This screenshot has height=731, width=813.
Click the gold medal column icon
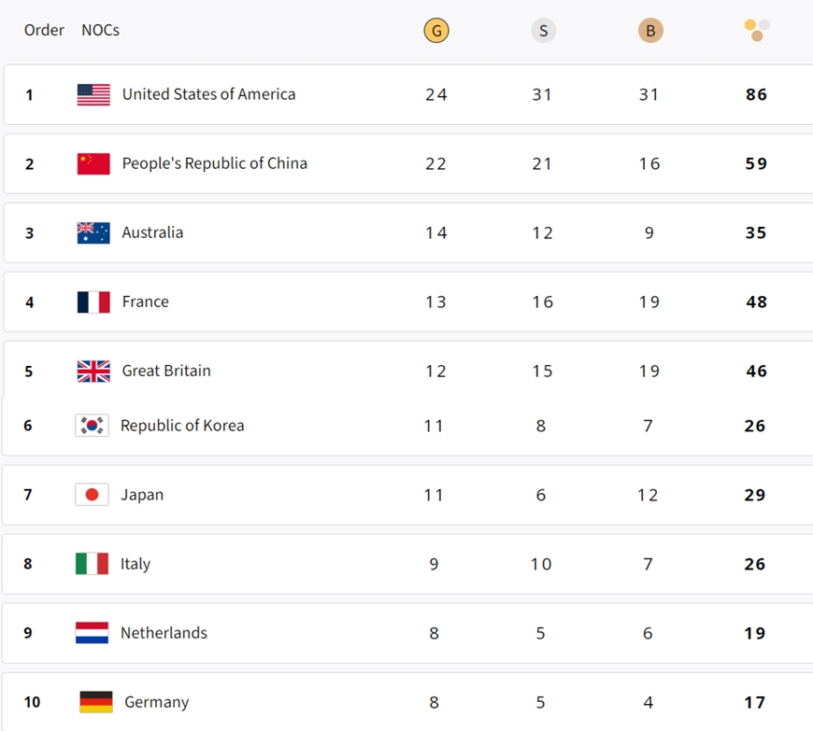click(x=435, y=31)
